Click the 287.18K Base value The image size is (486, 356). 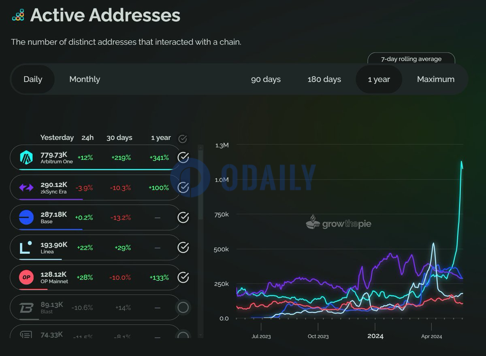pyautogui.click(x=54, y=214)
